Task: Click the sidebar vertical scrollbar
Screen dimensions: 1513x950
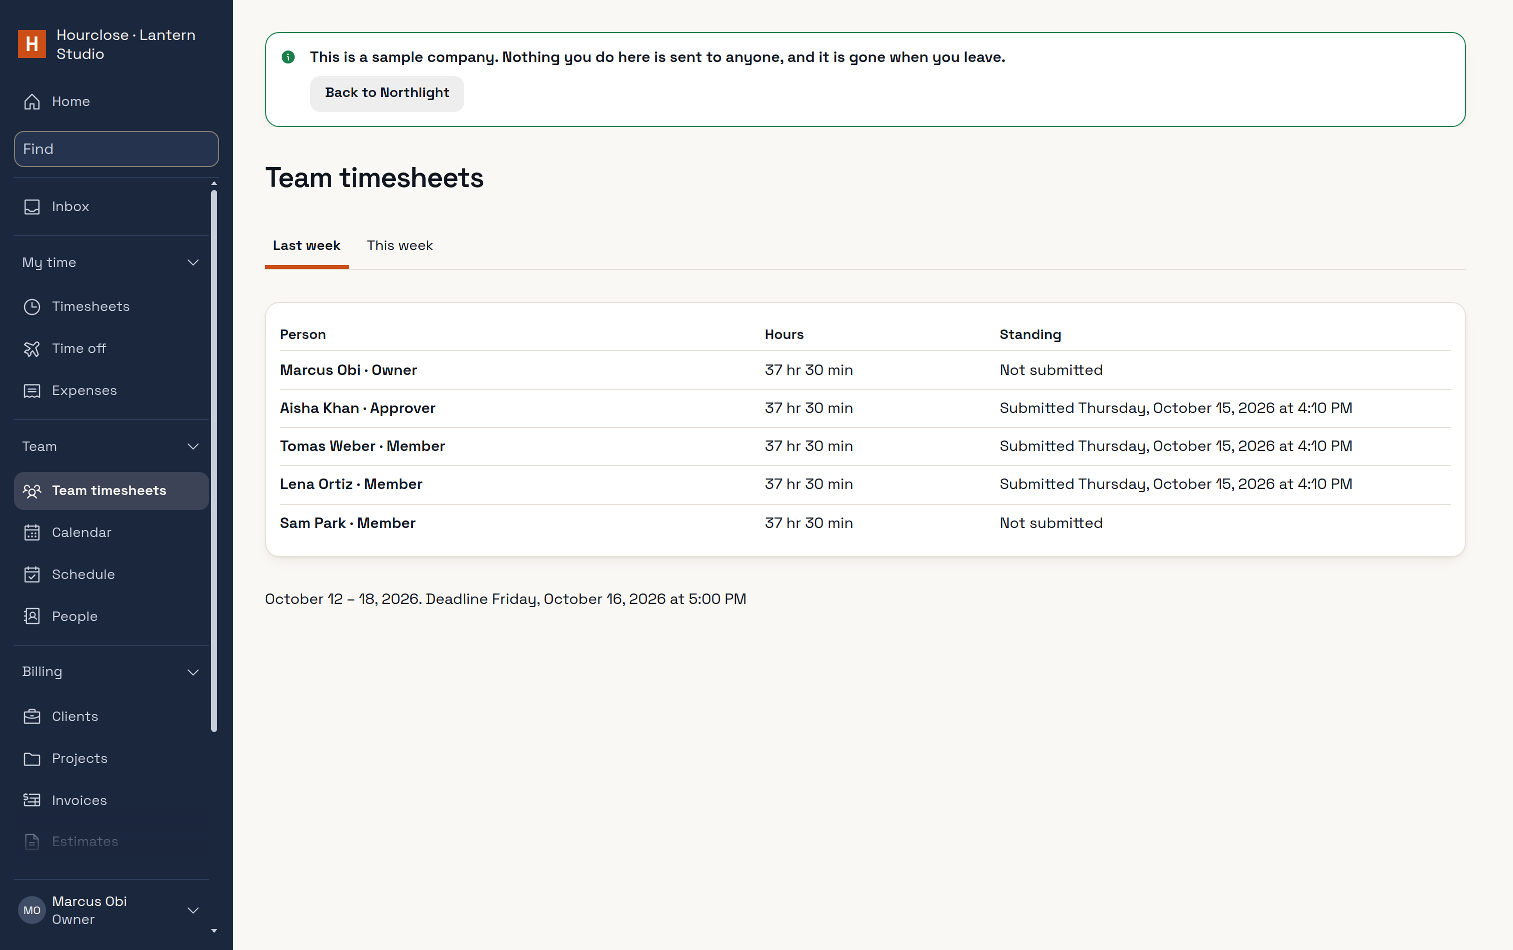Action: pos(214,461)
